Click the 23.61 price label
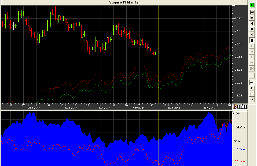The height and width of the screenshot is (166, 257). [x=238, y=57]
